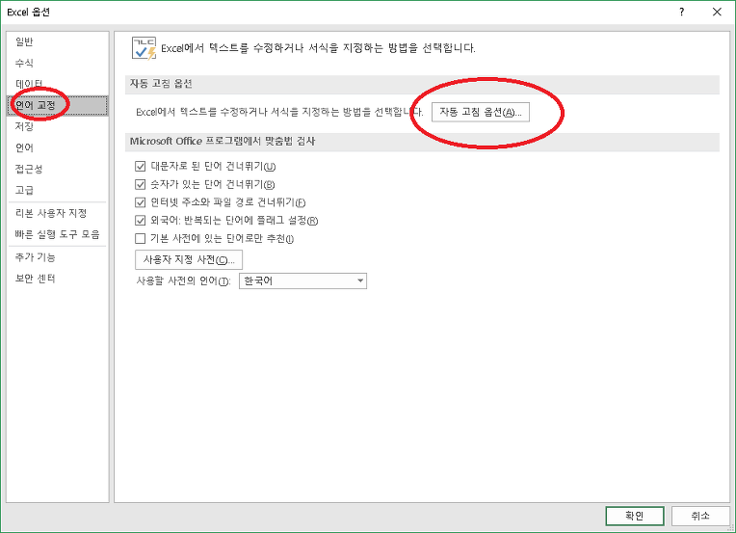
Task: Disable 외국어 반복되는 단어 플래그 설정
Action: (140, 221)
